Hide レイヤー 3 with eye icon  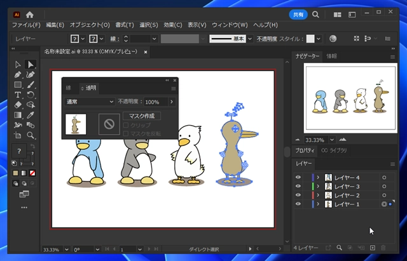pos(298,186)
